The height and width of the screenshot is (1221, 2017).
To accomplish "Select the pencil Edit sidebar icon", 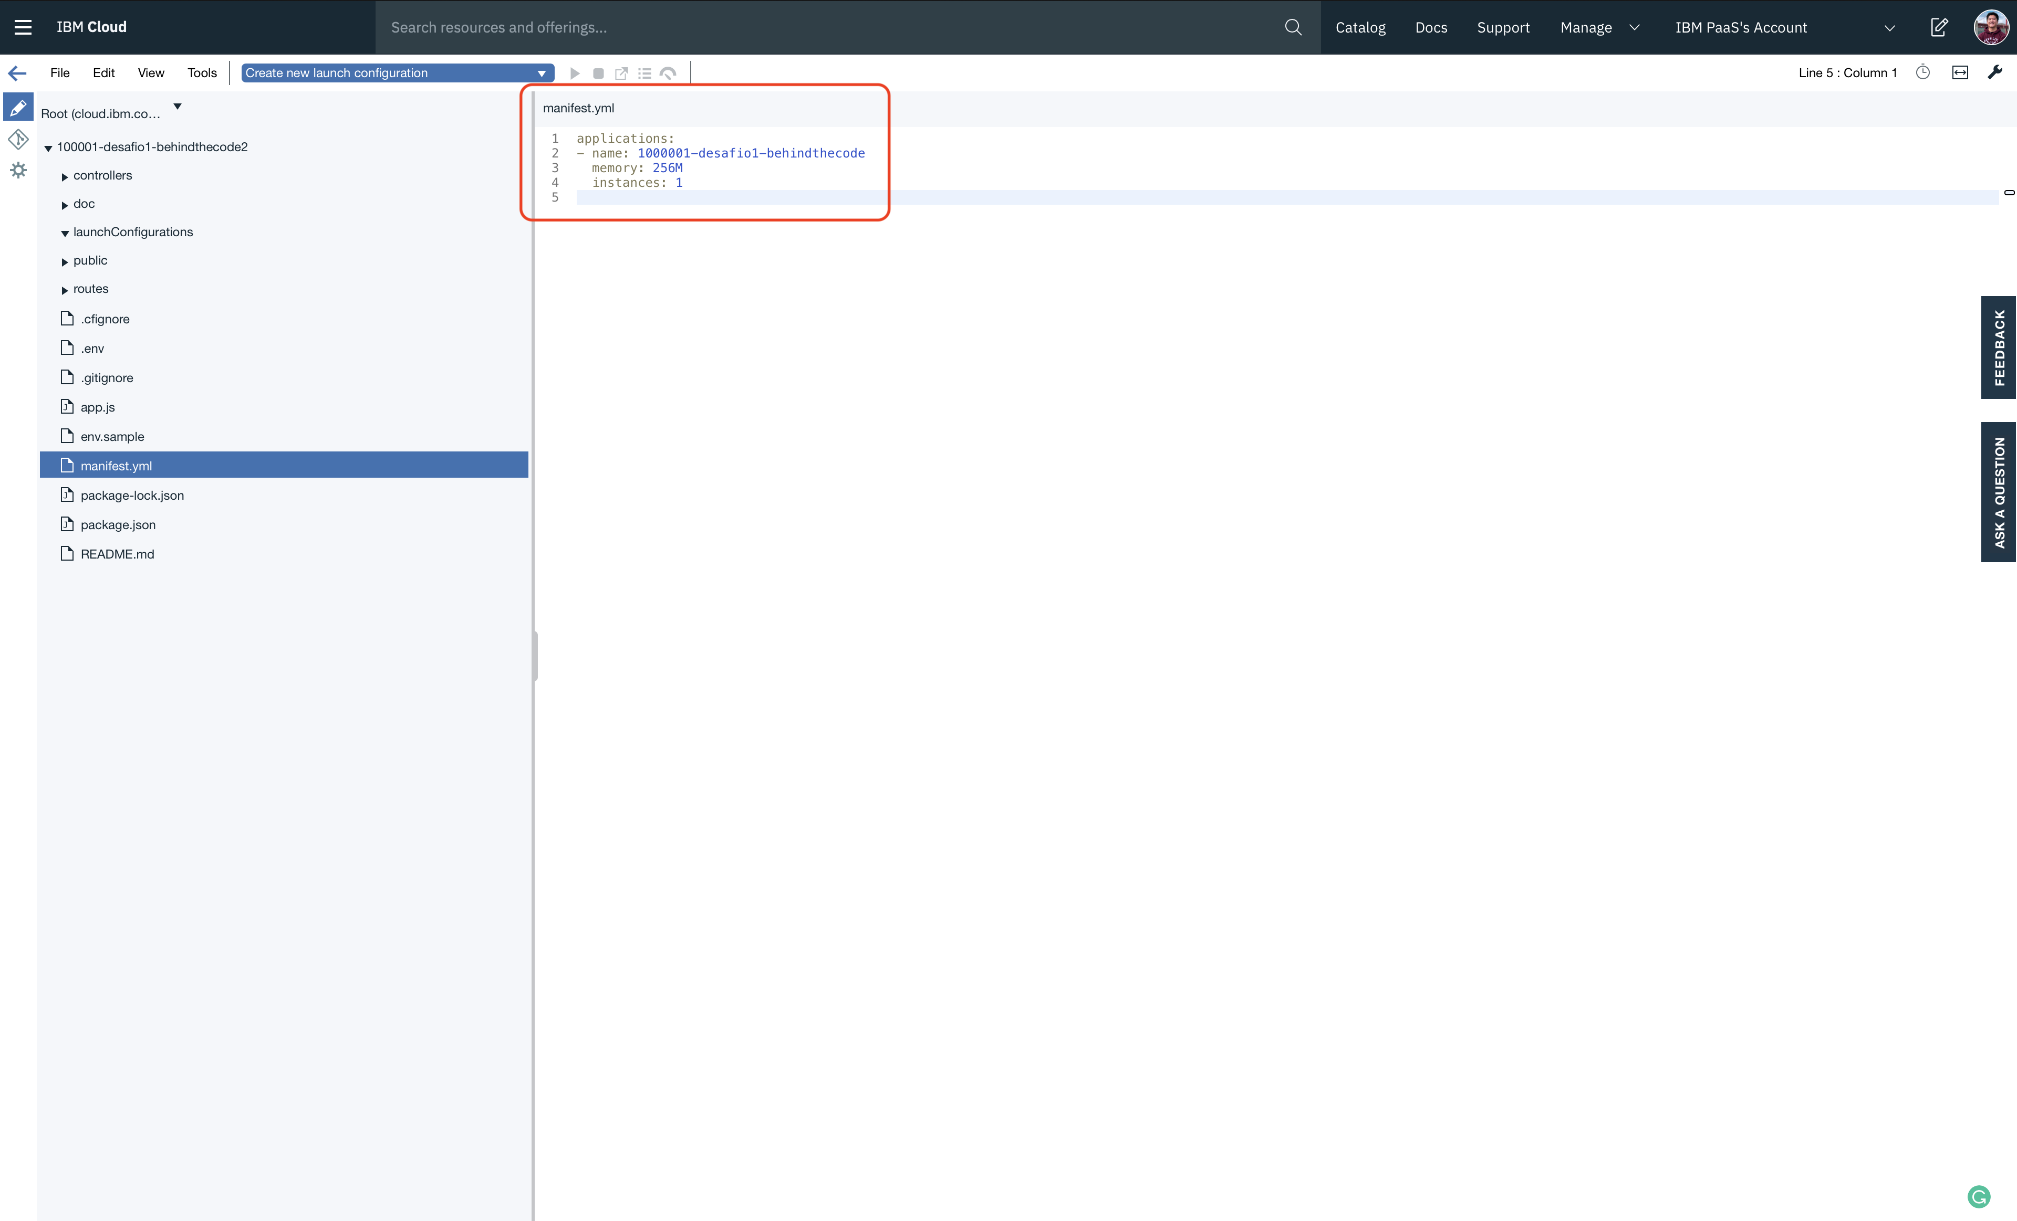I will (18, 108).
